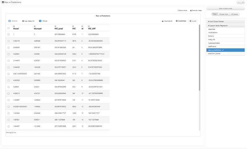Click the Autofit columns button
The width and height of the screenshot is (247, 150).
(193, 21)
